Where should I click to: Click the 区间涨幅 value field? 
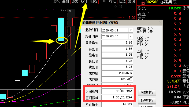coord(117,91)
